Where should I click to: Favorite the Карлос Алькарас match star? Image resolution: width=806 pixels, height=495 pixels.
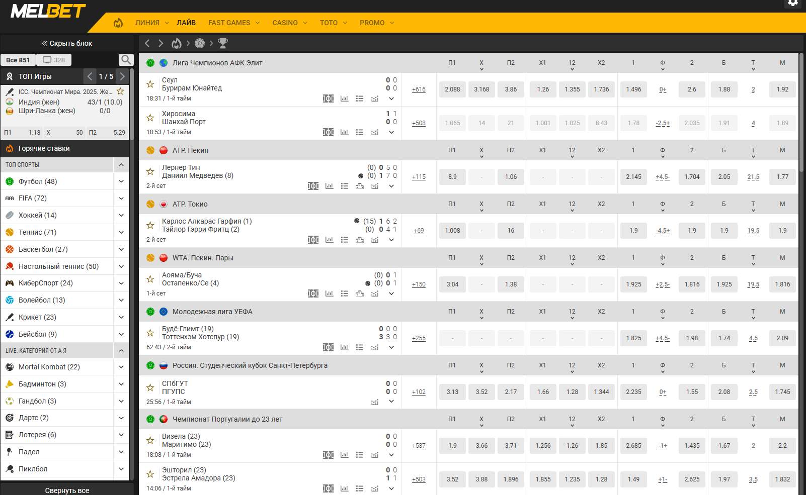click(x=150, y=226)
